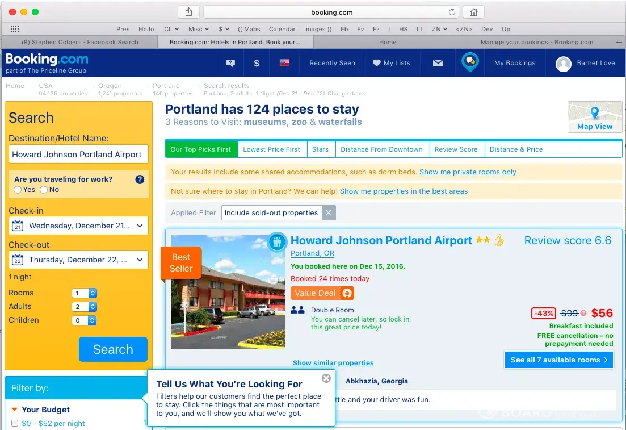Switch to Stephen Colbert Facebook Search tab
Viewport: 626px width, 430px height.
(x=80, y=42)
